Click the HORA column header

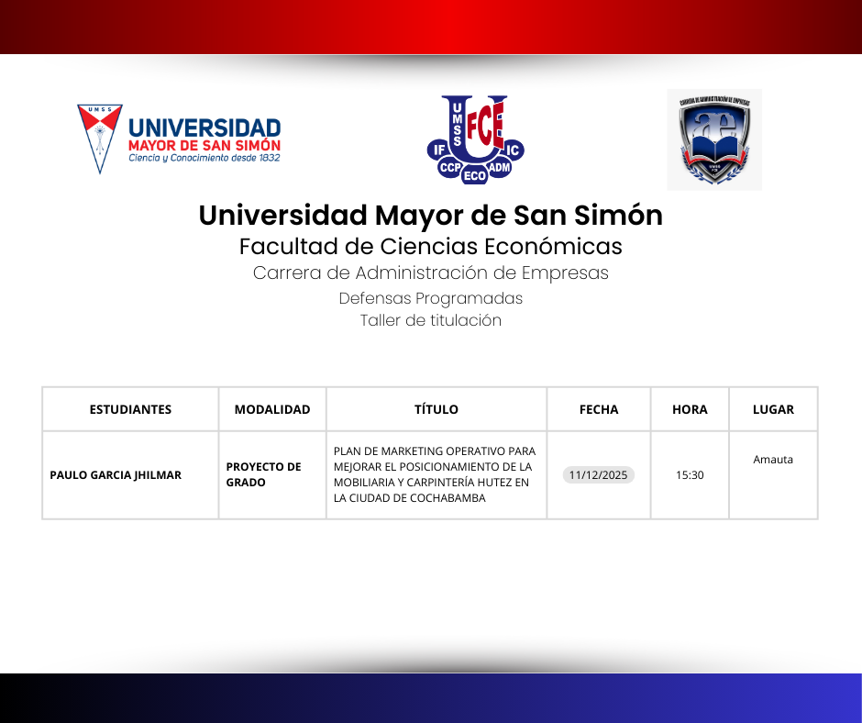pyautogui.click(x=690, y=409)
